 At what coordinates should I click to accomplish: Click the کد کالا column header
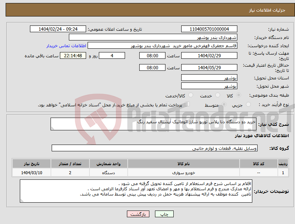259,164
